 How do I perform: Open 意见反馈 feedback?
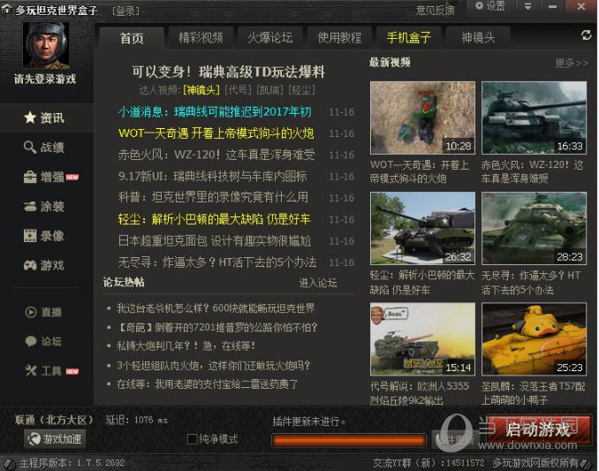pyautogui.click(x=436, y=10)
